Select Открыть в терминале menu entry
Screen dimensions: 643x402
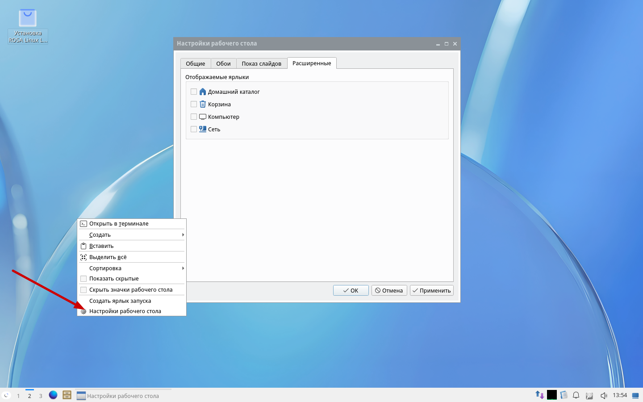(x=119, y=224)
